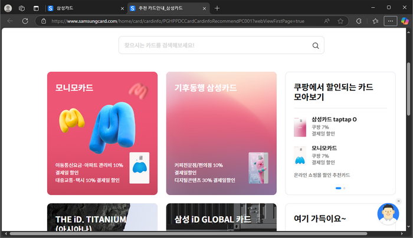Screen dimensions: 413x238
Task: Click 대중교통·택시 10% 결제일 할인 text
Action: coord(87,180)
